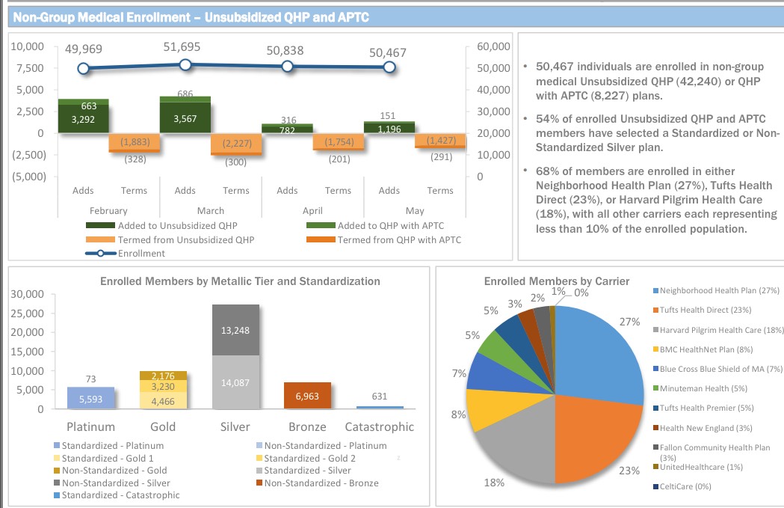Click the Bronze bar labeled 6,963
The image size is (784, 508).
tap(307, 396)
